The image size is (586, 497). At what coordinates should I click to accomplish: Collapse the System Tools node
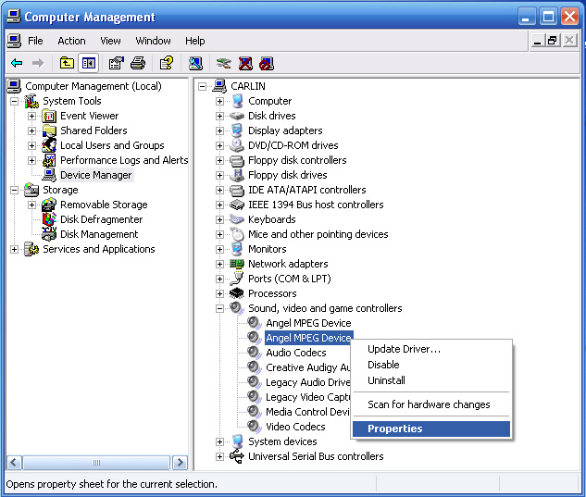tap(14, 101)
